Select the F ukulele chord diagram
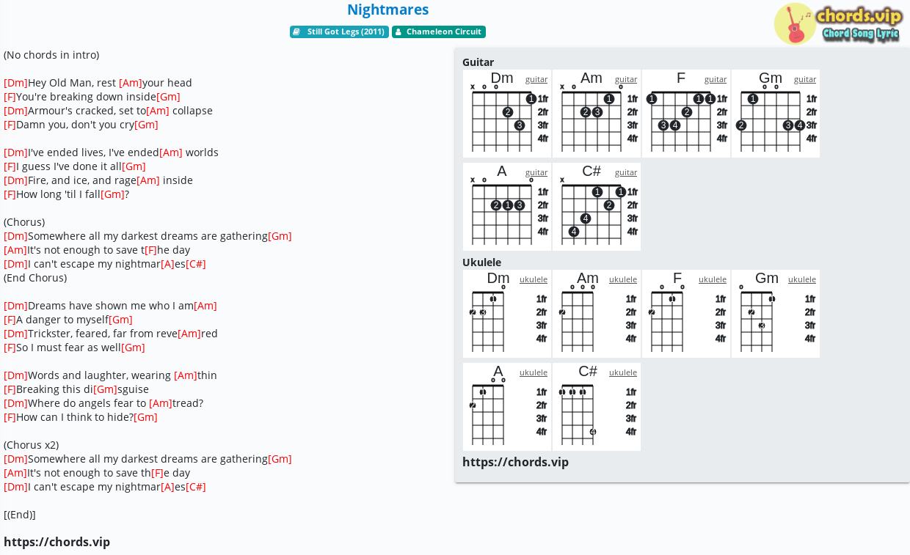910x555 pixels. coord(686,314)
